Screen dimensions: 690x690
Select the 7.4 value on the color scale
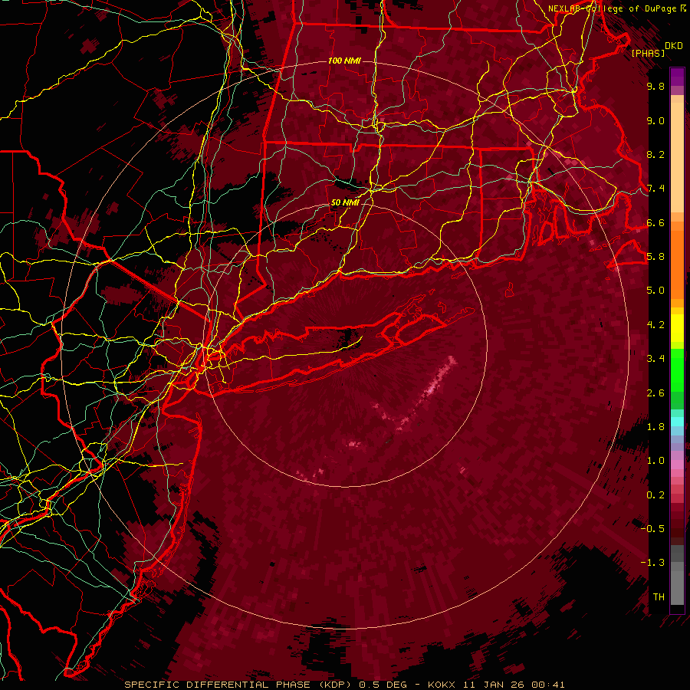click(x=655, y=189)
